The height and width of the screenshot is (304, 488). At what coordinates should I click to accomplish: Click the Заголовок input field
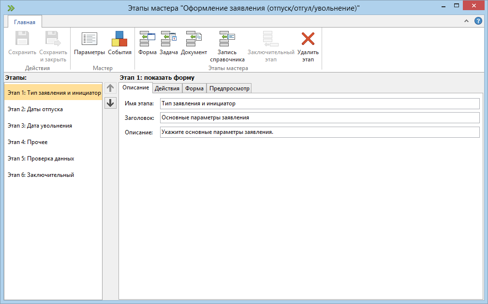[x=320, y=117]
